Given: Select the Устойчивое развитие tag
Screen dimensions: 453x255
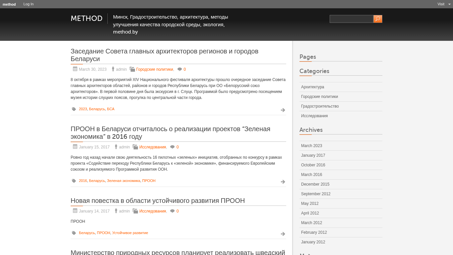Looking at the screenshot, I should 130,233.
